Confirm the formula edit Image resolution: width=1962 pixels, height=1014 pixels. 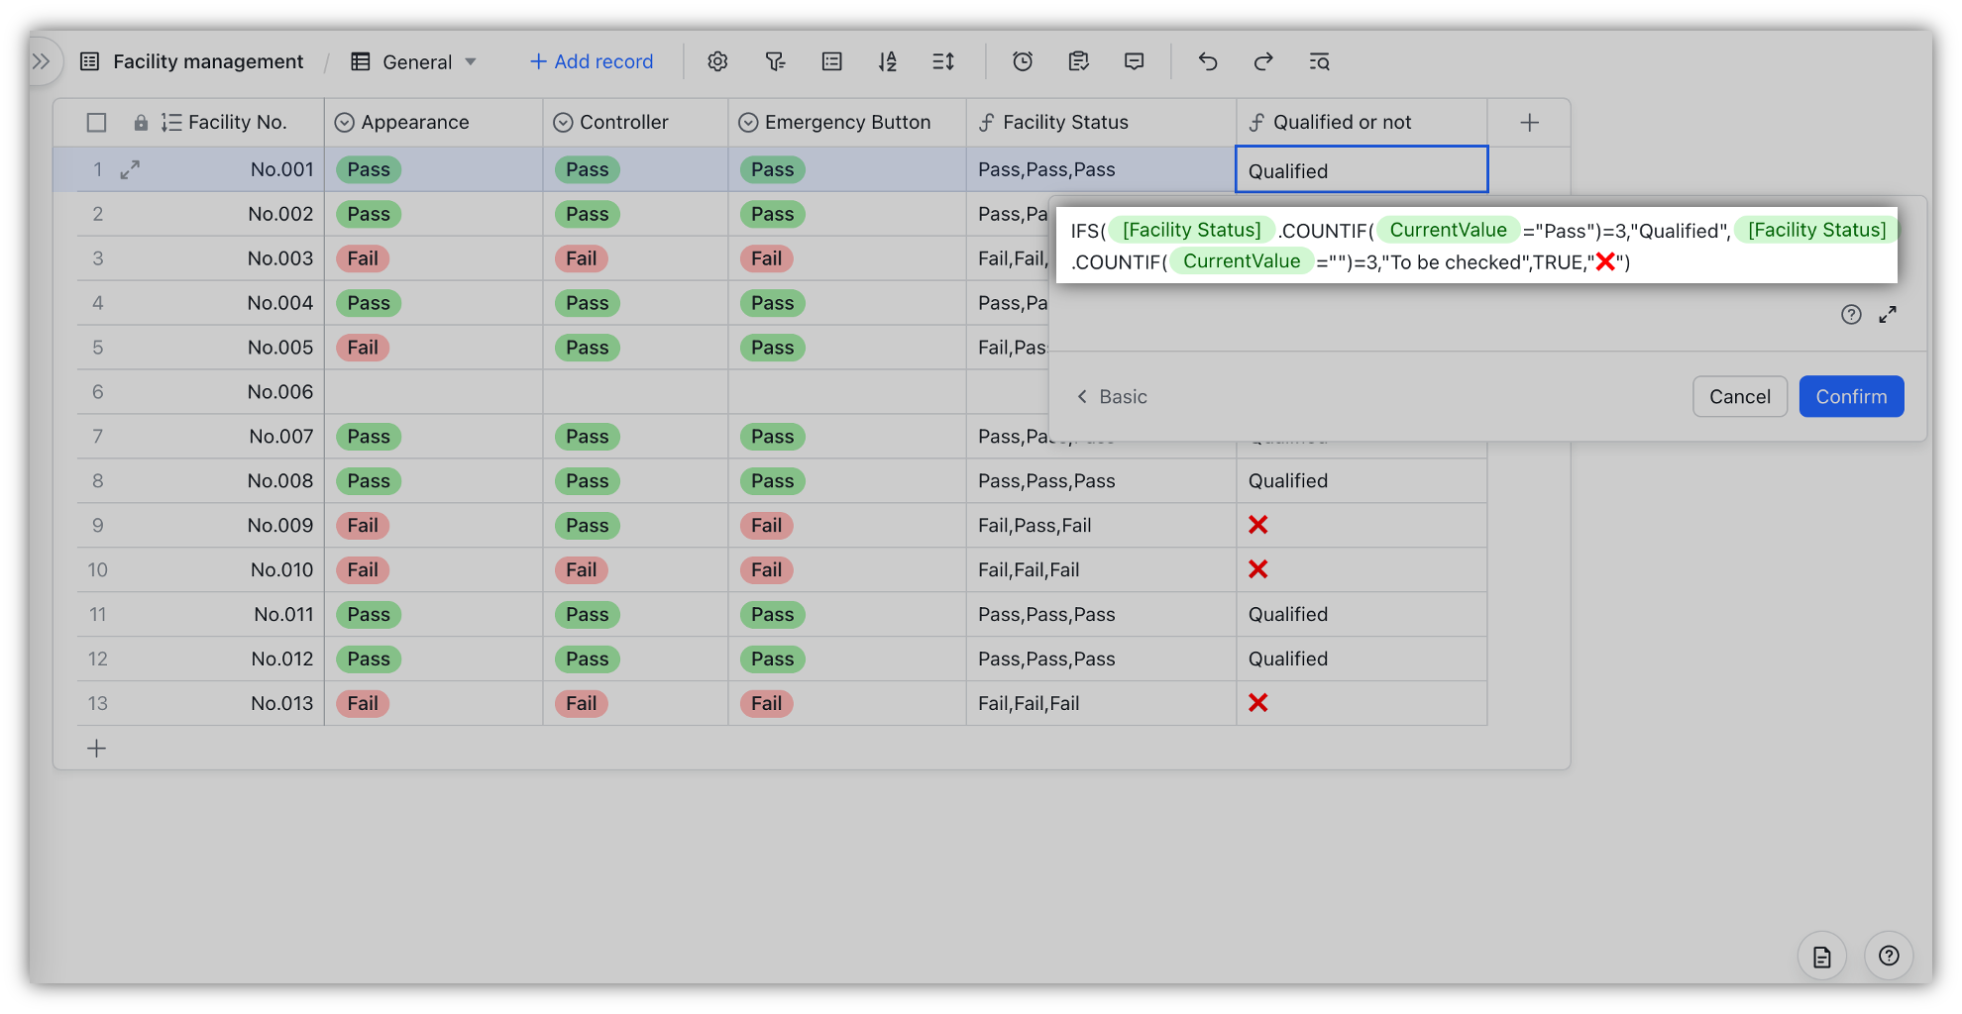(x=1850, y=396)
